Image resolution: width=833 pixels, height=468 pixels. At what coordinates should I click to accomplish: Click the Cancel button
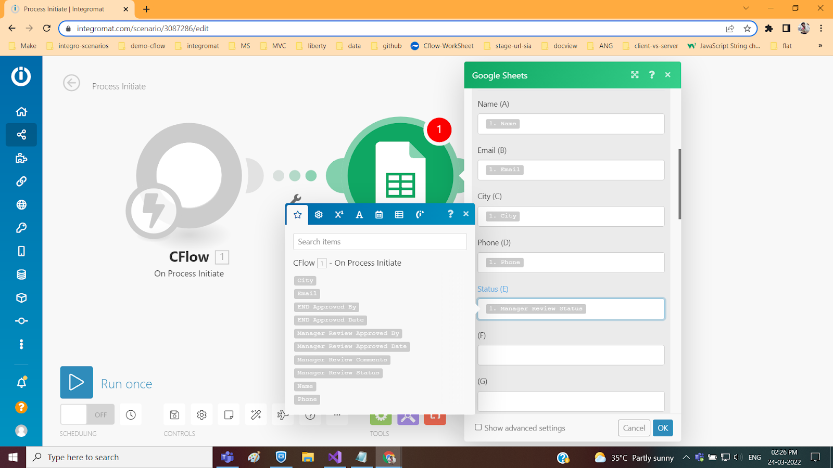pos(634,428)
